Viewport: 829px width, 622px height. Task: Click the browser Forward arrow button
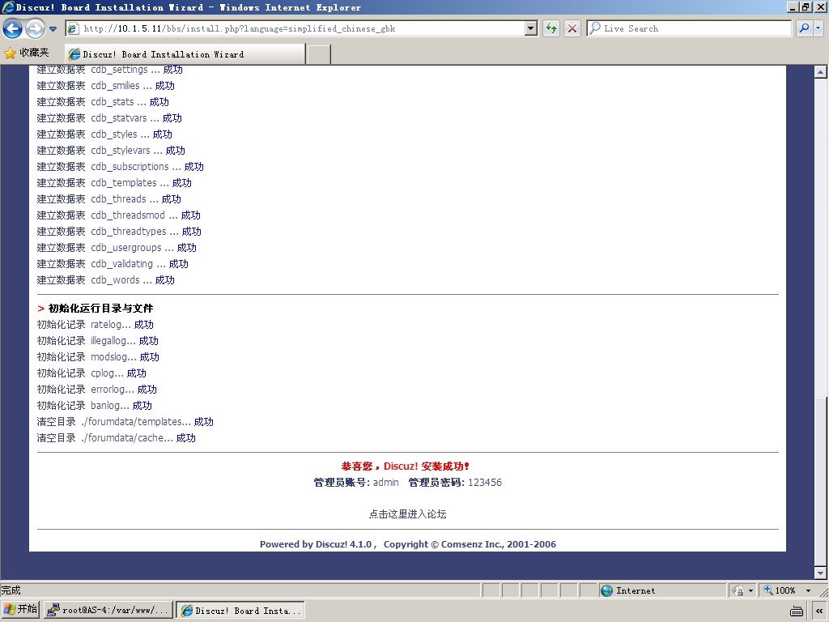point(35,28)
